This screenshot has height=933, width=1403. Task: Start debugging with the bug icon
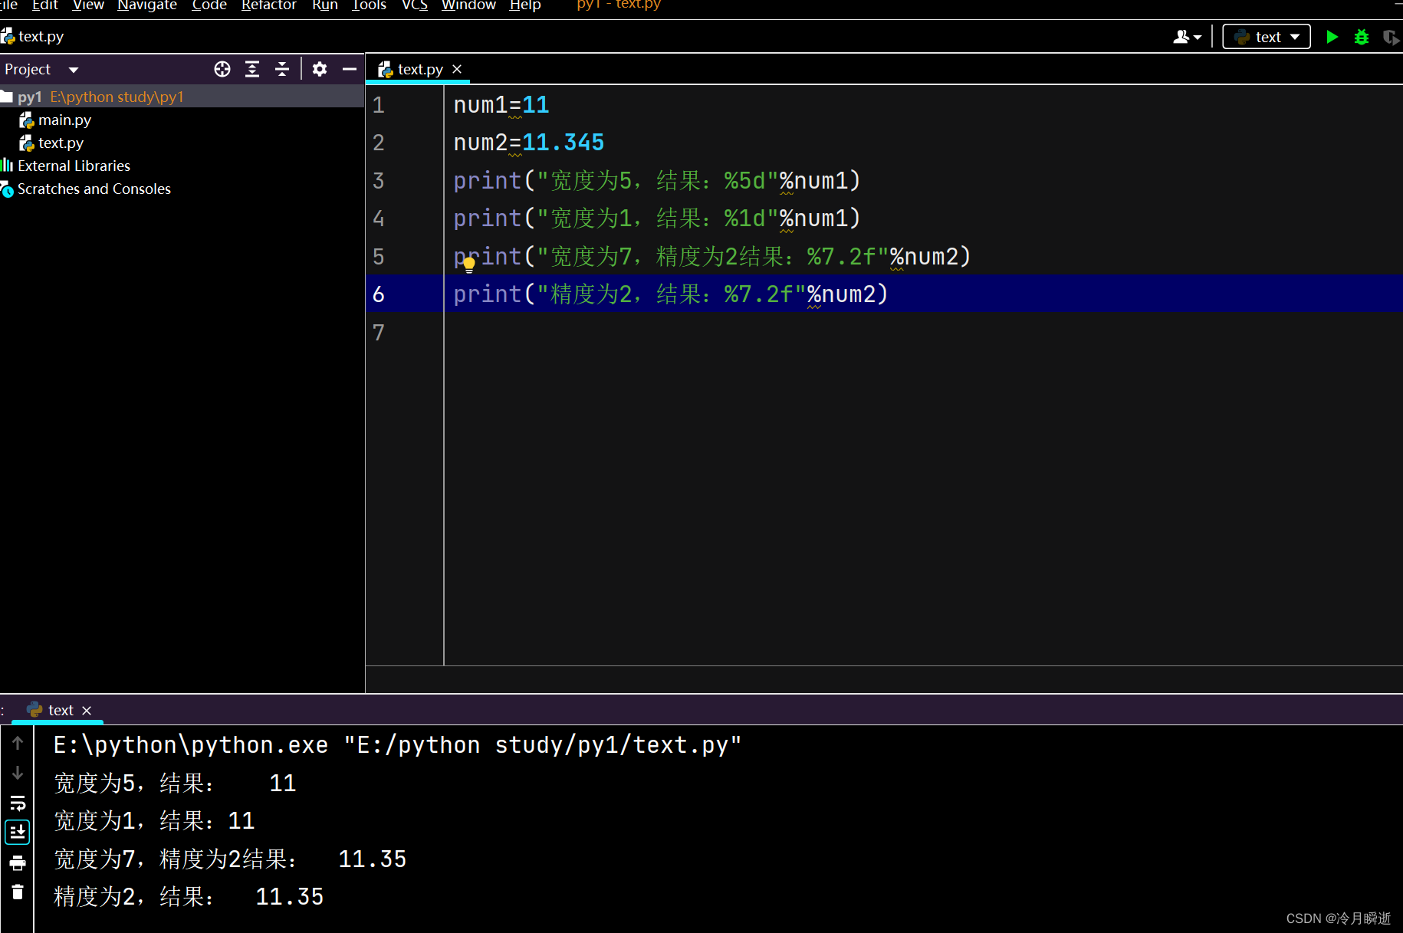1361,36
